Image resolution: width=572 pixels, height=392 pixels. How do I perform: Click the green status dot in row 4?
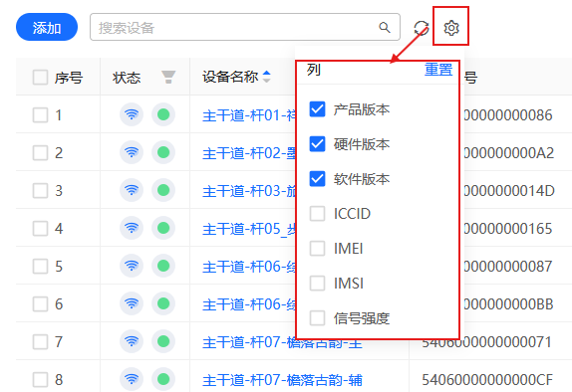click(163, 228)
